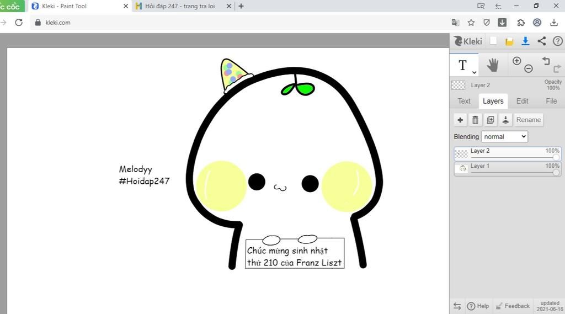Open Help link at panel bottom

pyautogui.click(x=478, y=306)
